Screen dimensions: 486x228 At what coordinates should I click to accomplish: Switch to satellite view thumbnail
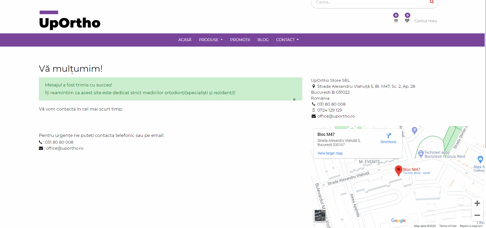[320, 215]
